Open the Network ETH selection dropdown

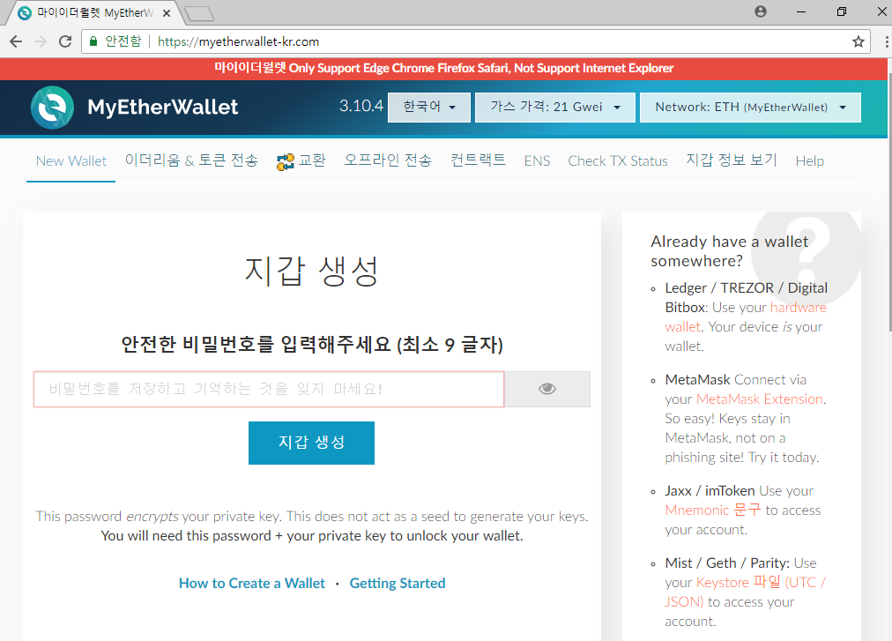[x=750, y=107]
